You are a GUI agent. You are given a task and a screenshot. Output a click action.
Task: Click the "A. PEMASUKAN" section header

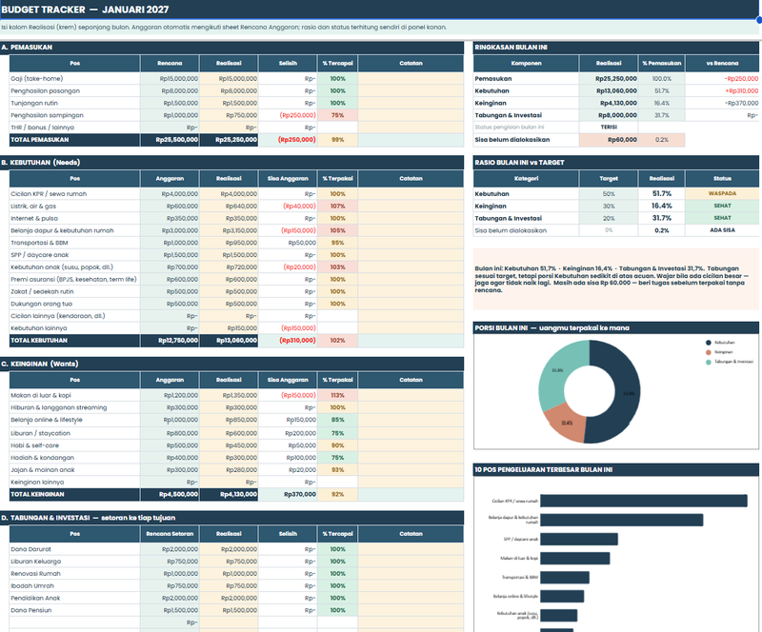click(x=231, y=48)
